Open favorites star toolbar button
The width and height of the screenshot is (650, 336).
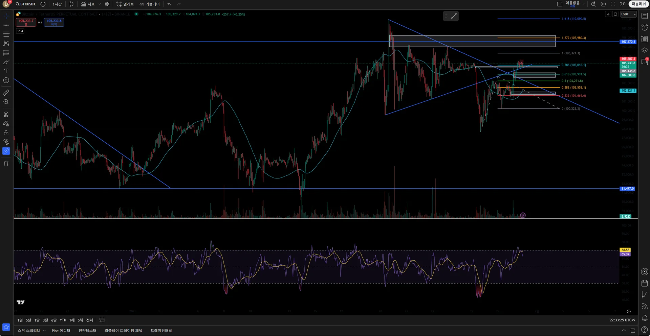click(x=6, y=327)
